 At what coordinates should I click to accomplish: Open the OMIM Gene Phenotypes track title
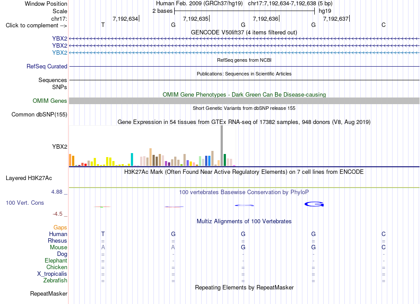click(x=244, y=95)
